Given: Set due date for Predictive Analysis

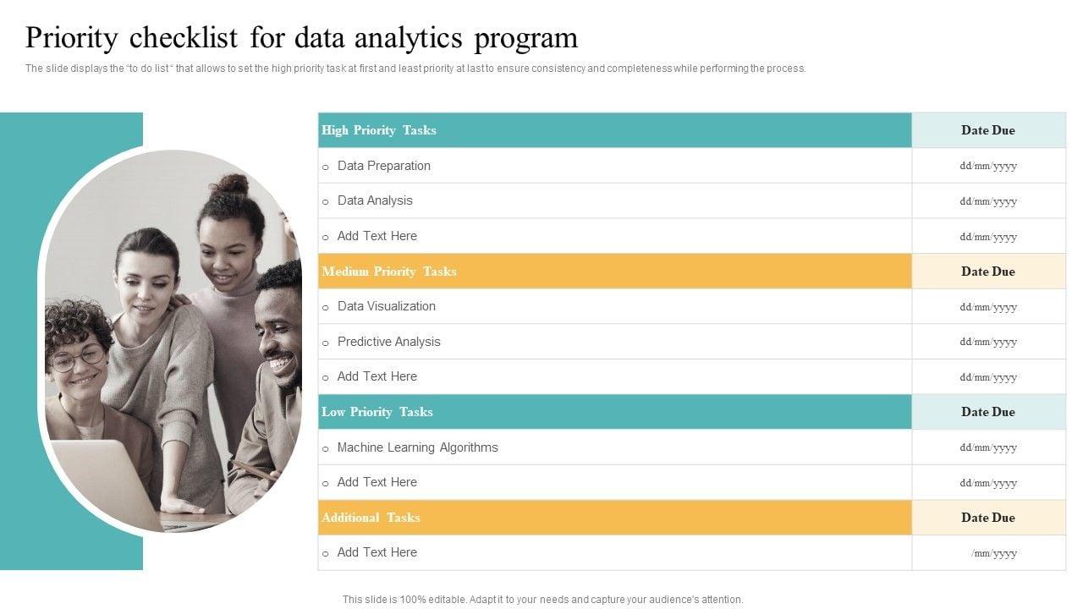Looking at the screenshot, I should click(988, 343).
